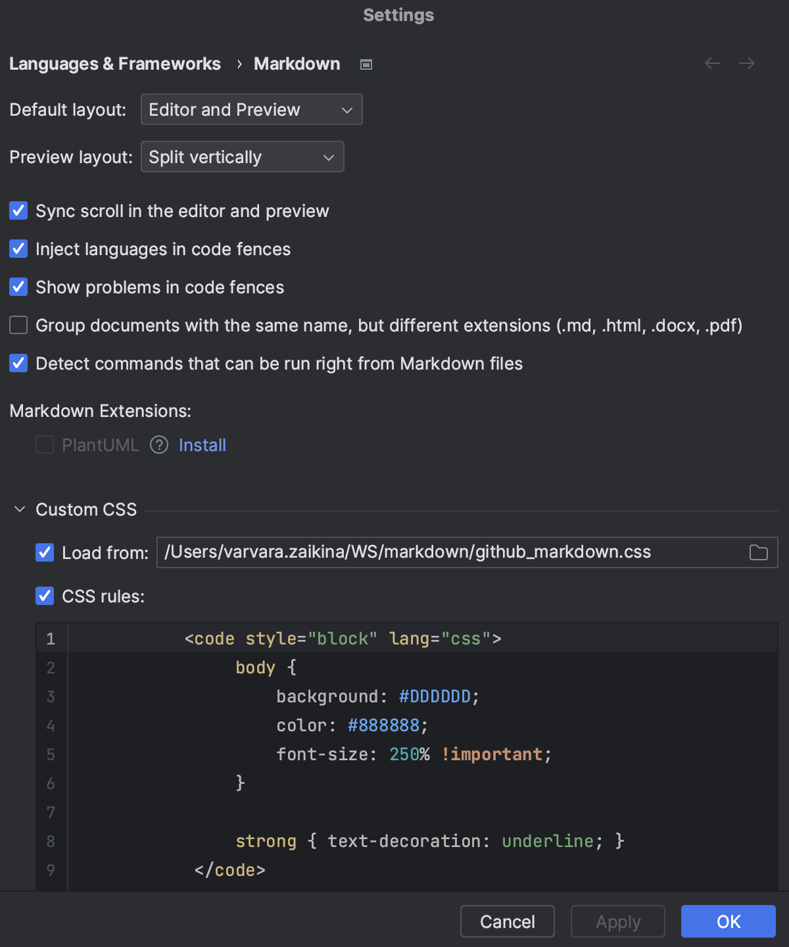Disable Show problems in code fences
The width and height of the screenshot is (789, 947).
pos(18,287)
